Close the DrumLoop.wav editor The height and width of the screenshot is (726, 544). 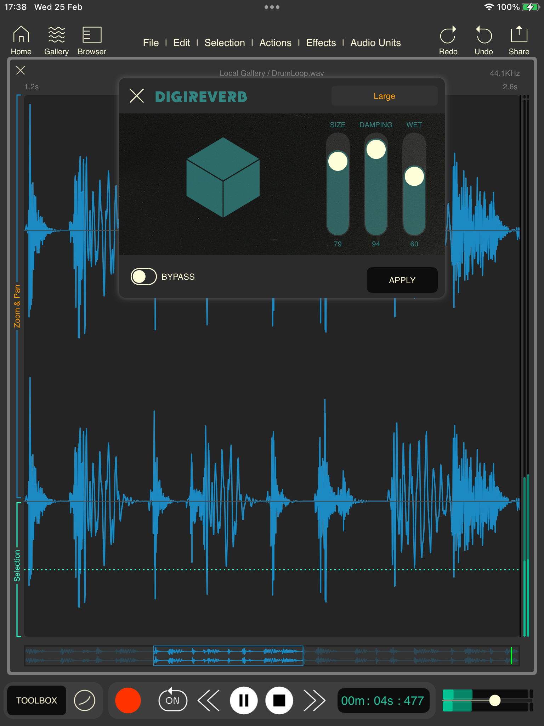coord(21,70)
